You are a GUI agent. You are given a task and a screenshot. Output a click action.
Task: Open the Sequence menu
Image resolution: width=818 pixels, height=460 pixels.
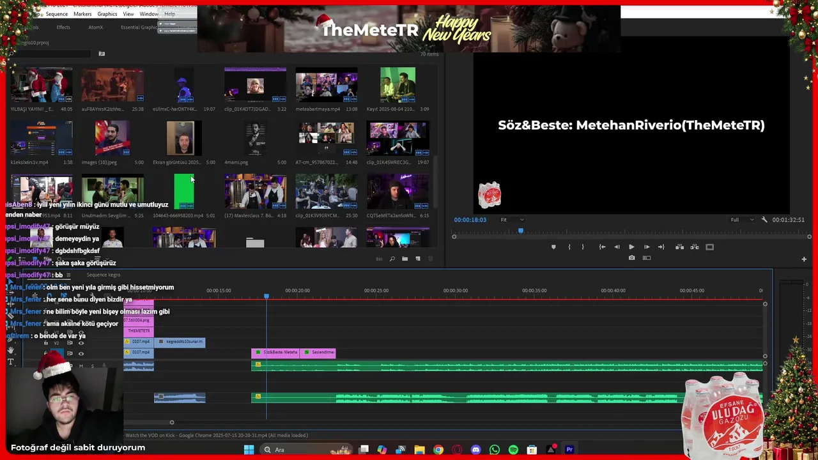click(x=57, y=14)
